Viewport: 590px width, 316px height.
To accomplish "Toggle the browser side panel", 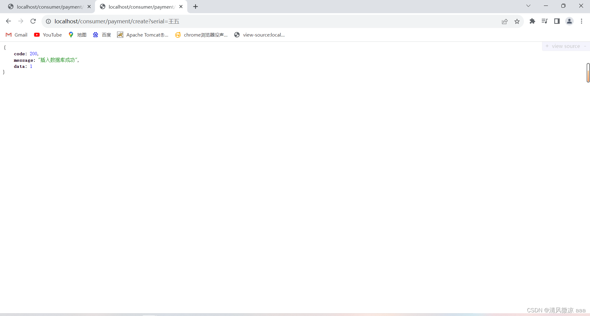I will (557, 21).
